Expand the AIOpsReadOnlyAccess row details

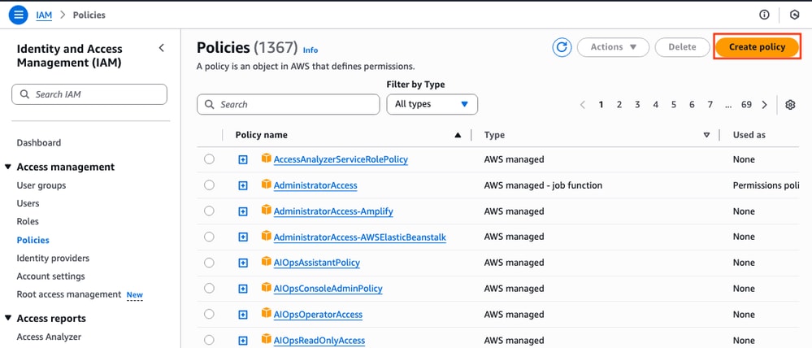243,341
